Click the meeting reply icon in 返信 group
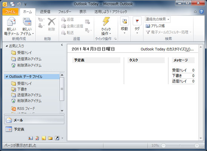The width and height of the screenshot is (207, 151). [87, 21]
